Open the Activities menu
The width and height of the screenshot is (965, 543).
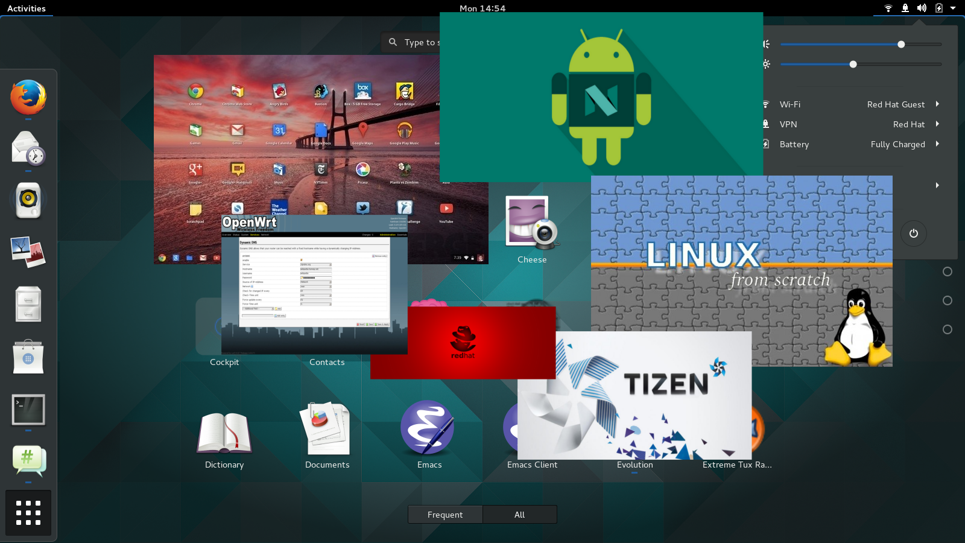click(27, 8)
